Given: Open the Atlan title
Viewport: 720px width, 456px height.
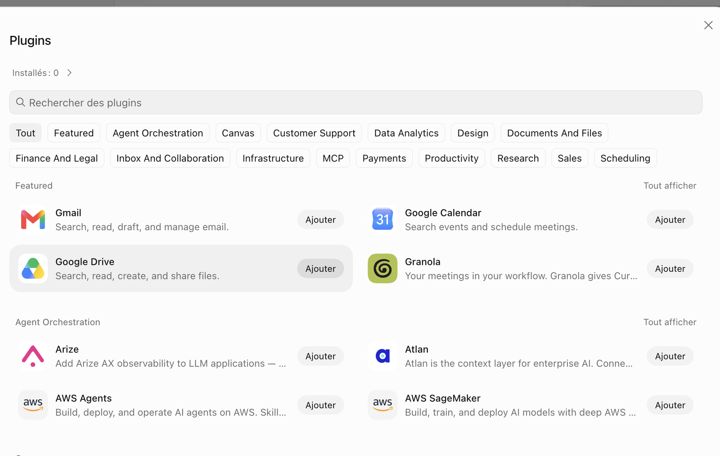Looking at the screenshot, I should point(417,349).
